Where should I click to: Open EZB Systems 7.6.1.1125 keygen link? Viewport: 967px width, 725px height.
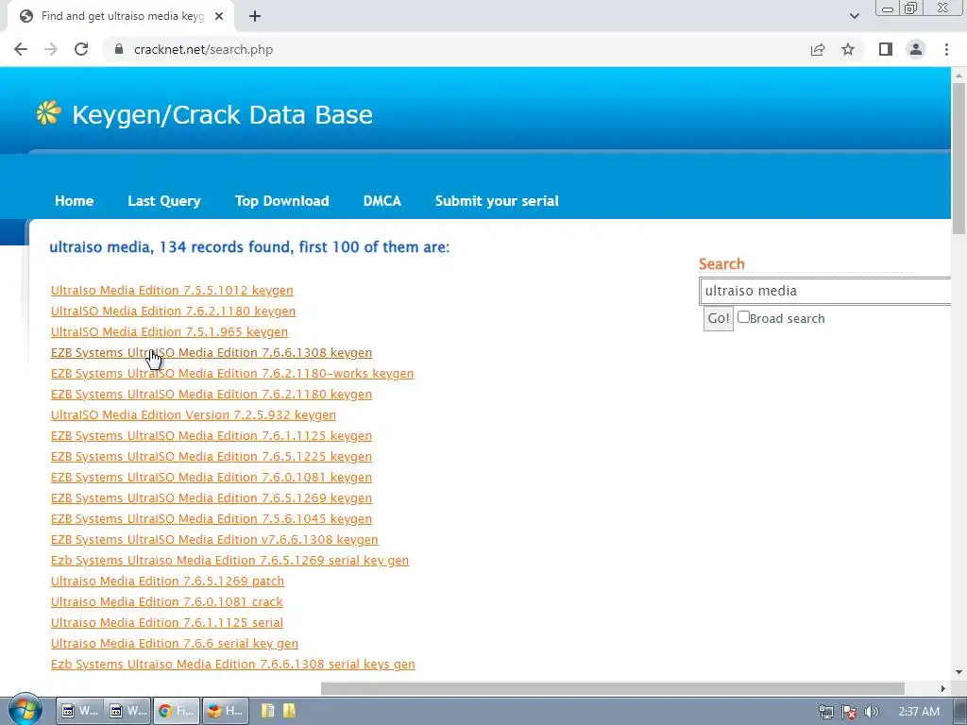(x=212, y=436)
